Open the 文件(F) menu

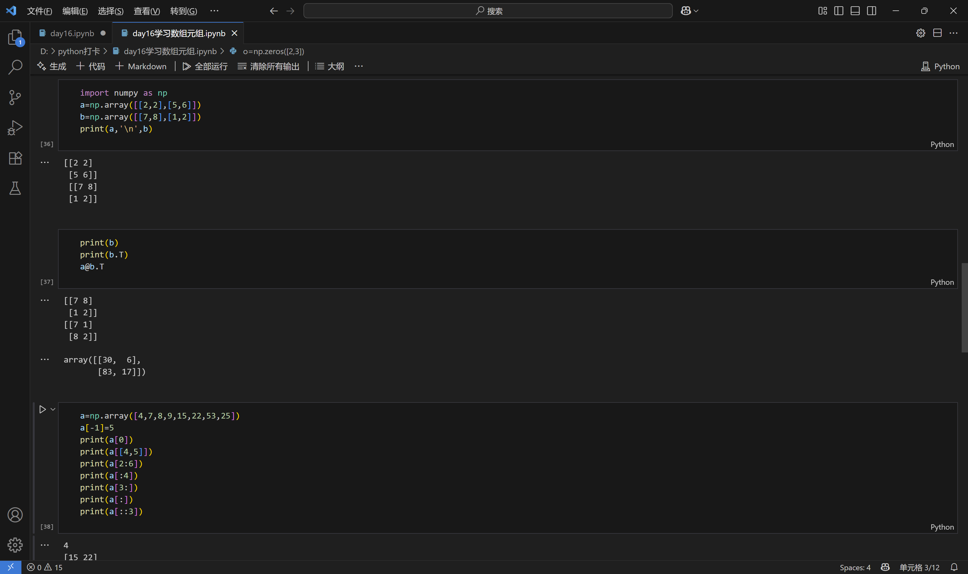[39, 11]
